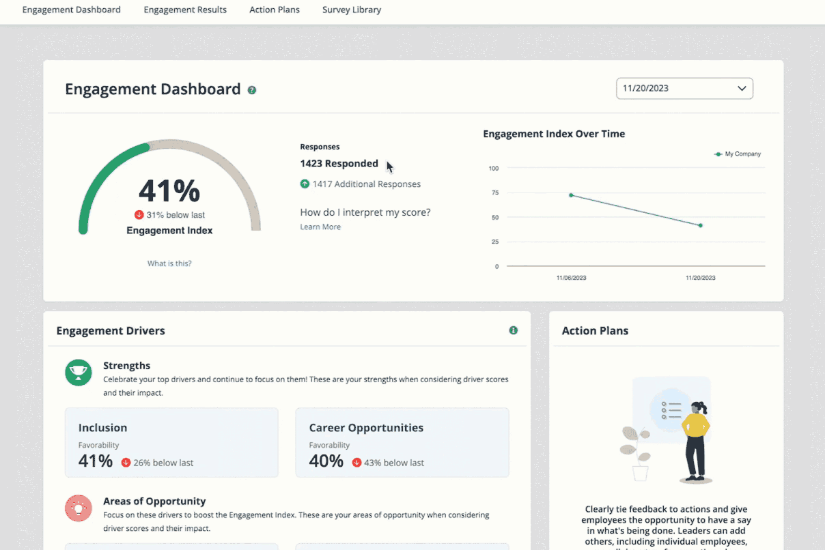This screenshot has width=825, height=550.
Task: Click the help icon beside Engagement Dashboard title
Action: (252, 90)
